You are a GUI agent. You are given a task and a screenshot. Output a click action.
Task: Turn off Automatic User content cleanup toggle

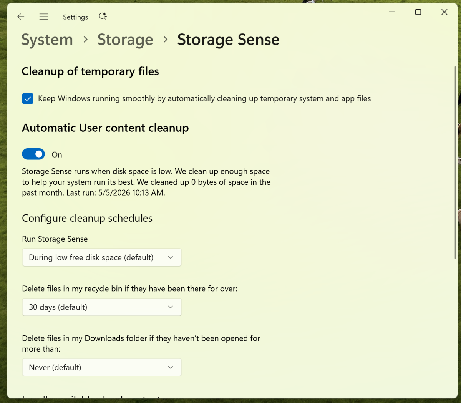pyautogui.click(x=33, y=154)
